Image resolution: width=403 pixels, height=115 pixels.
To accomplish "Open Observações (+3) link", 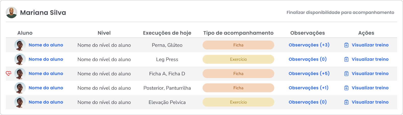I will (x=309, y=45).
